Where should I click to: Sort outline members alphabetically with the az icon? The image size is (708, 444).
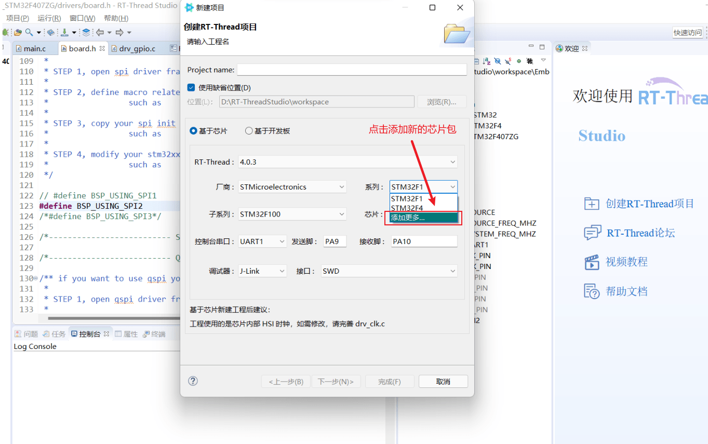[x=486, y=61]
